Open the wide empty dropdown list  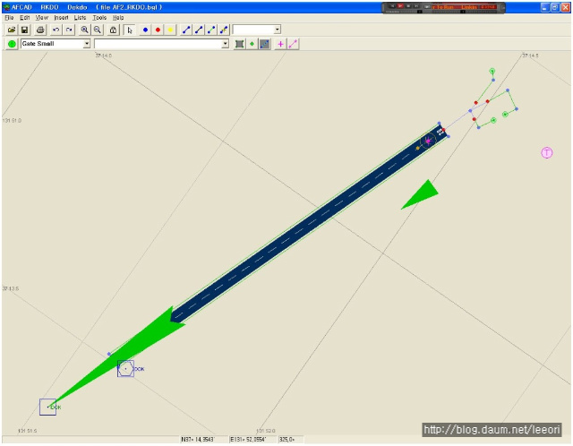click(x=225, y=44)
